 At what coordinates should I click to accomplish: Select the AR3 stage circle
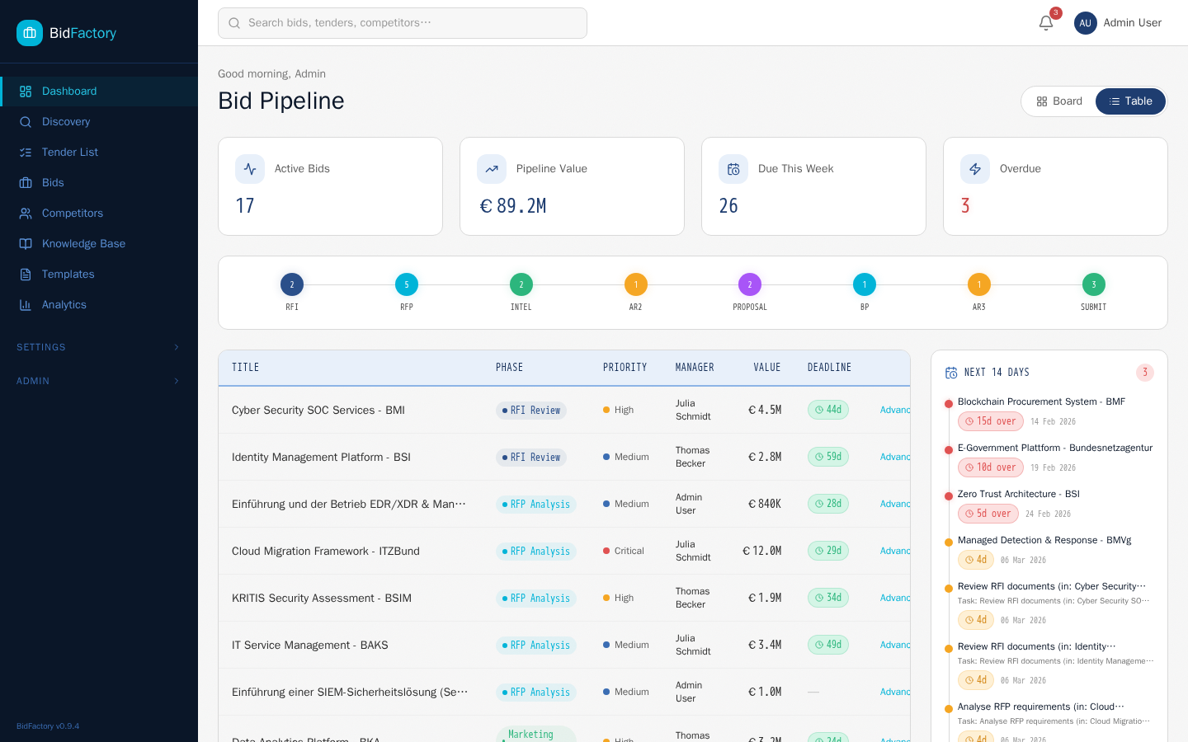[x=979, y=284]
